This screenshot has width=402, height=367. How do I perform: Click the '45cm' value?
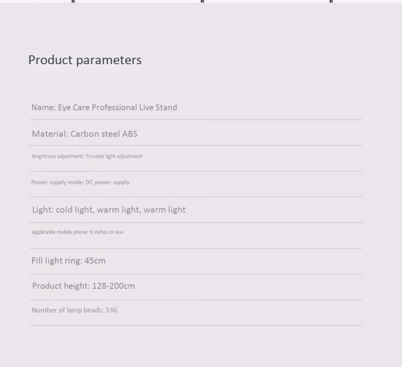95,261
